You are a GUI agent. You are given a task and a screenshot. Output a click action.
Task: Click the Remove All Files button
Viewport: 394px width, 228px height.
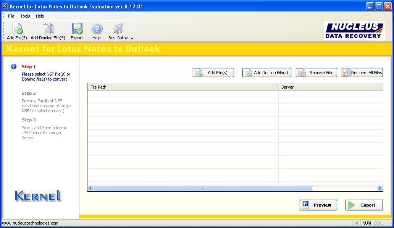click(x=362, y=73)
